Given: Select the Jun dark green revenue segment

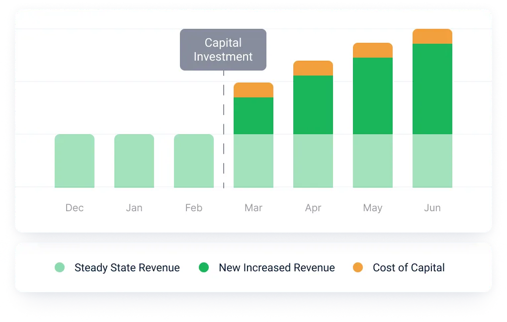Looking at the screenshot, I should [x=432, y=89].
